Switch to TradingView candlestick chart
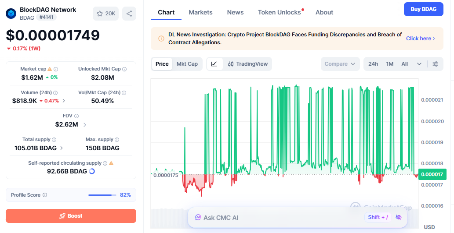This screenshot has width=454, height=233. coord(248,64)
